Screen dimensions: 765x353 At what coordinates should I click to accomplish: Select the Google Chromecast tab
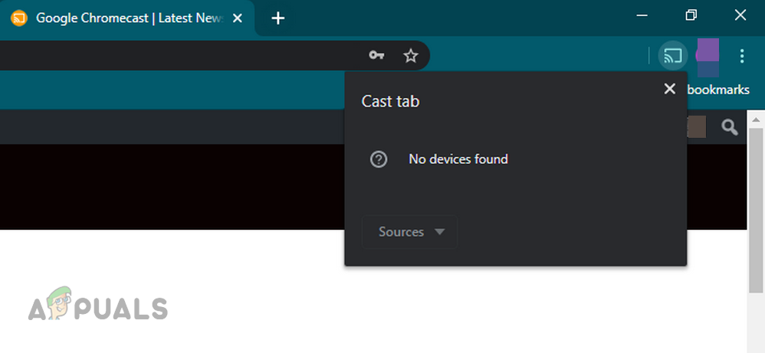pos(126,18)
